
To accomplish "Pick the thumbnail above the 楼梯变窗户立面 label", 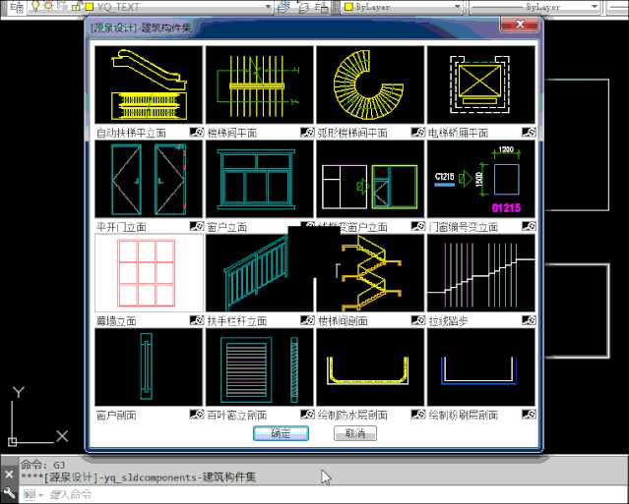I will (370, 179).
